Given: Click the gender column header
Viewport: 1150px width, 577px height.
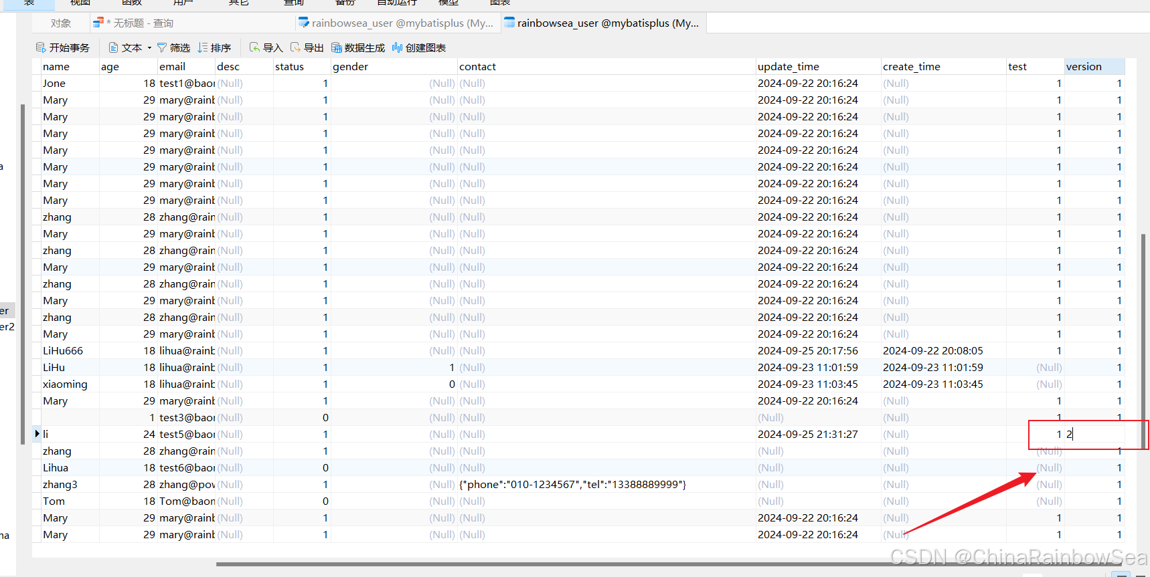Looking at the screenshot, I should 350,66.
